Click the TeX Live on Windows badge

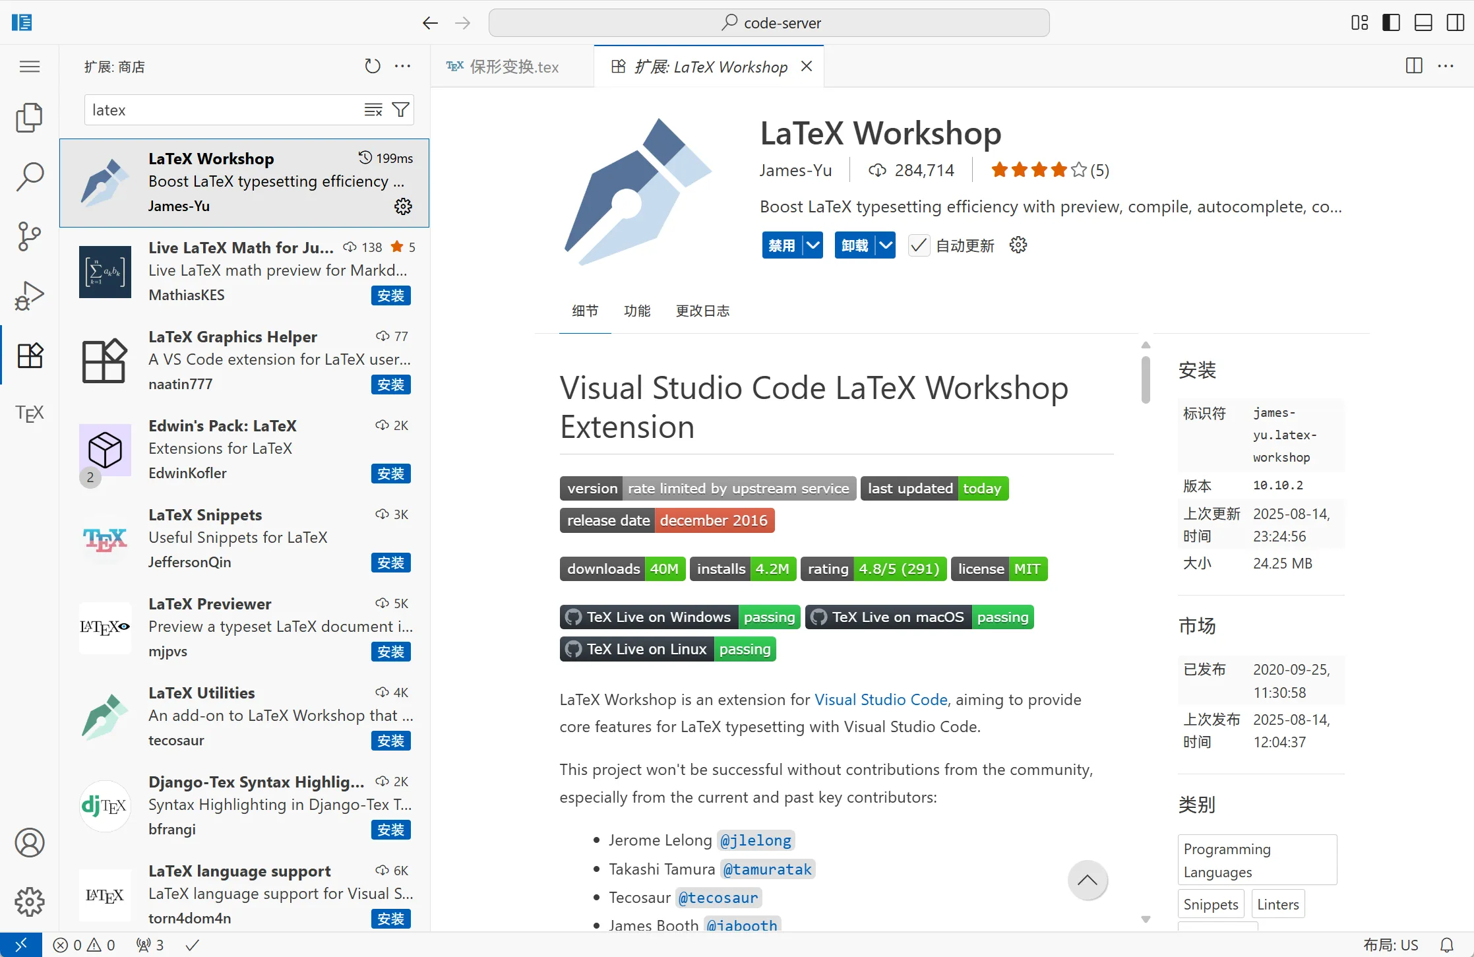pyautogui.click(x=680, y=617)
